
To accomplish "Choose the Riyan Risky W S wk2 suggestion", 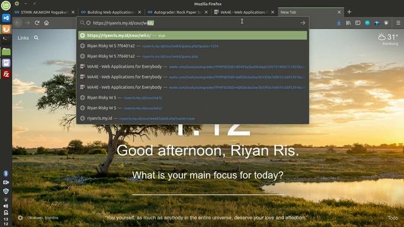I will pos(193,108).
